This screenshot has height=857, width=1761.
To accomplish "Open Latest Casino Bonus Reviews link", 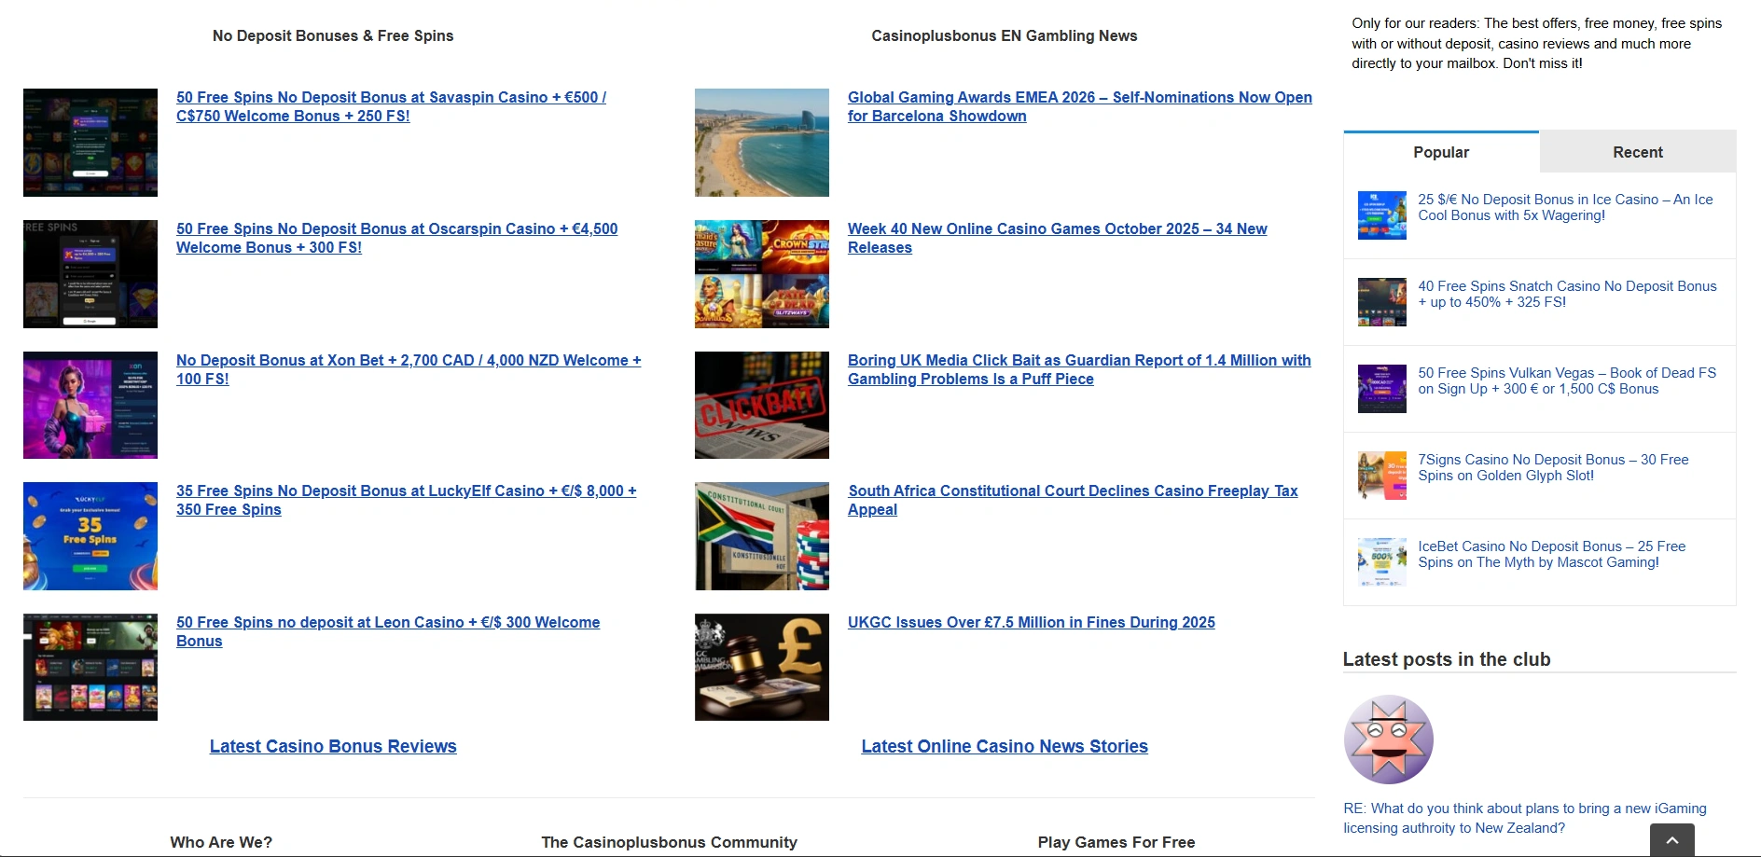I will coord(333,746).
